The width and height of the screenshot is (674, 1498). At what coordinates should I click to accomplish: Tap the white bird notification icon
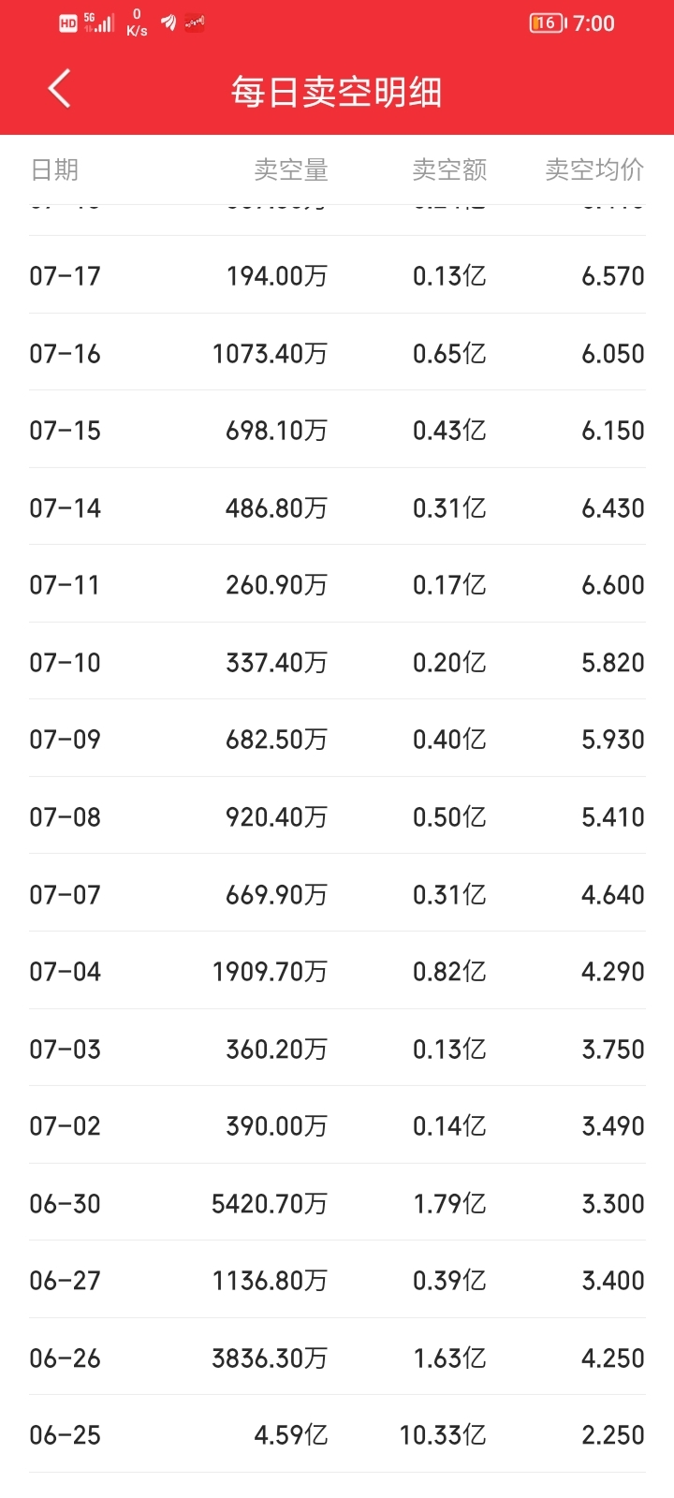[168, 22]
